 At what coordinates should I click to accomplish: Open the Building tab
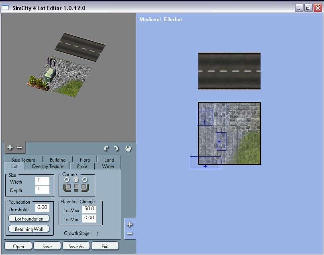coord(57,160)
